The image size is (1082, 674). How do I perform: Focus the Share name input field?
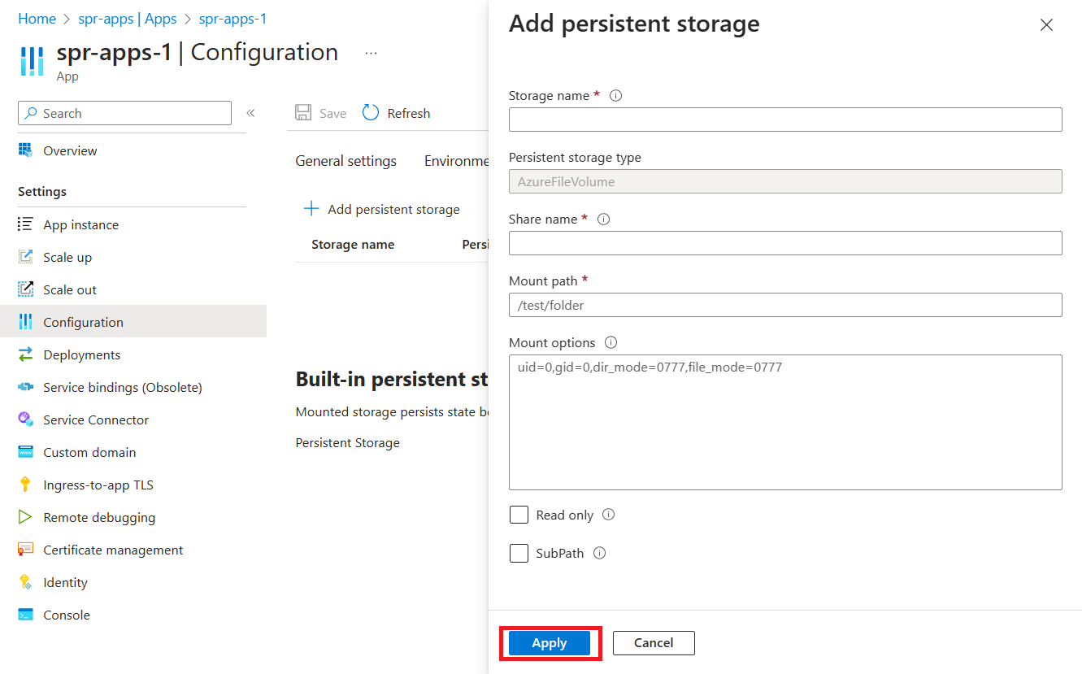pyautogui.click(x=785, y=243)
